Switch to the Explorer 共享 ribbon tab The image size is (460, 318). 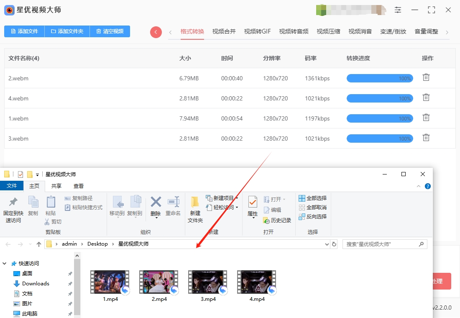click(x=56, y=186)
